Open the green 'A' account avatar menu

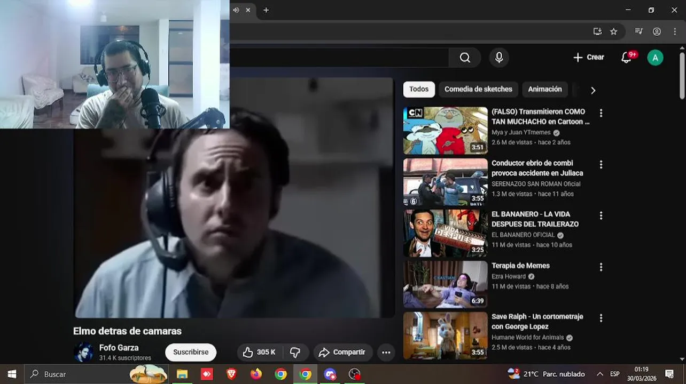pyautogui.click(x=655, y=58)
